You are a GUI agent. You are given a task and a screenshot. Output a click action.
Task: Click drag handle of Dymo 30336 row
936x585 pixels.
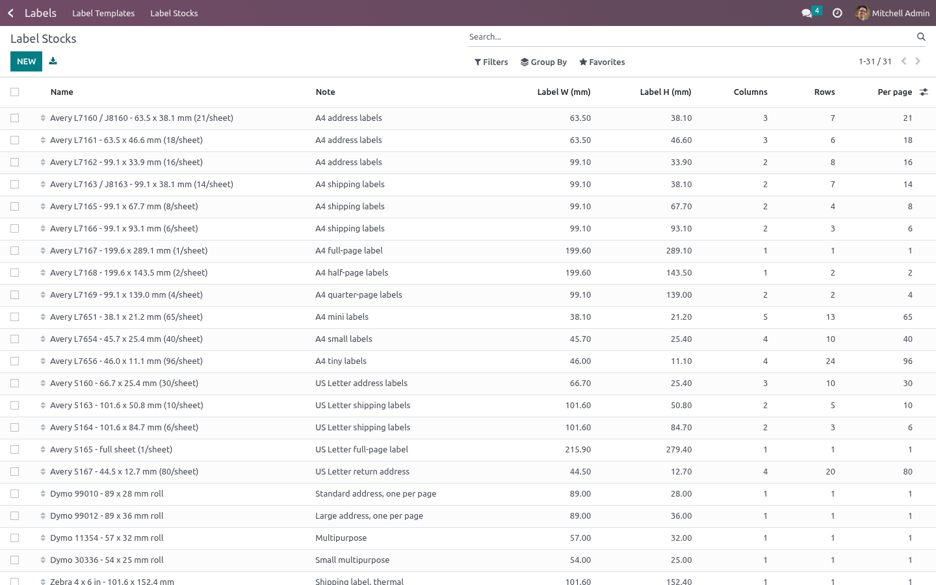point(43,560)
